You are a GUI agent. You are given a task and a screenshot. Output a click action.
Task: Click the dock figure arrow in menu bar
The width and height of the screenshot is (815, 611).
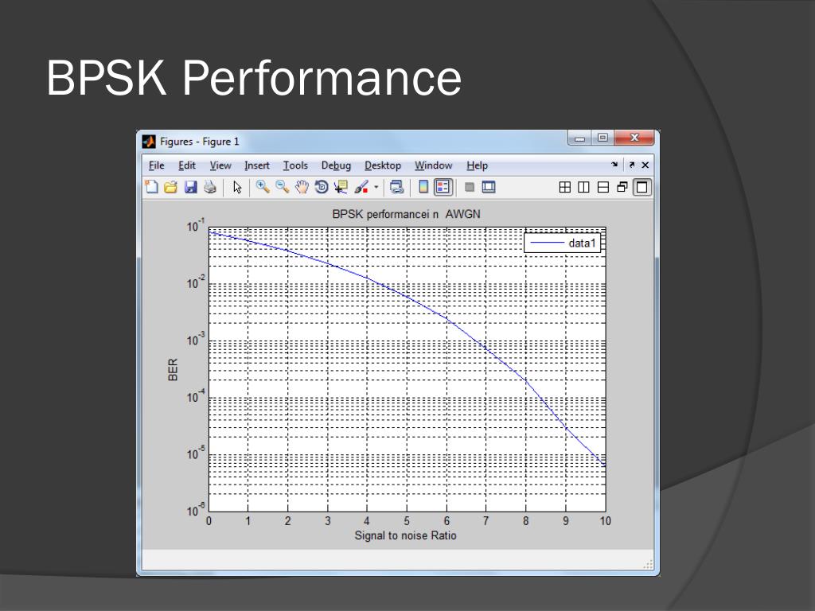[614, 165]
